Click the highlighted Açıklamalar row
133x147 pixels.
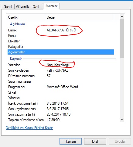pos(61,52)
